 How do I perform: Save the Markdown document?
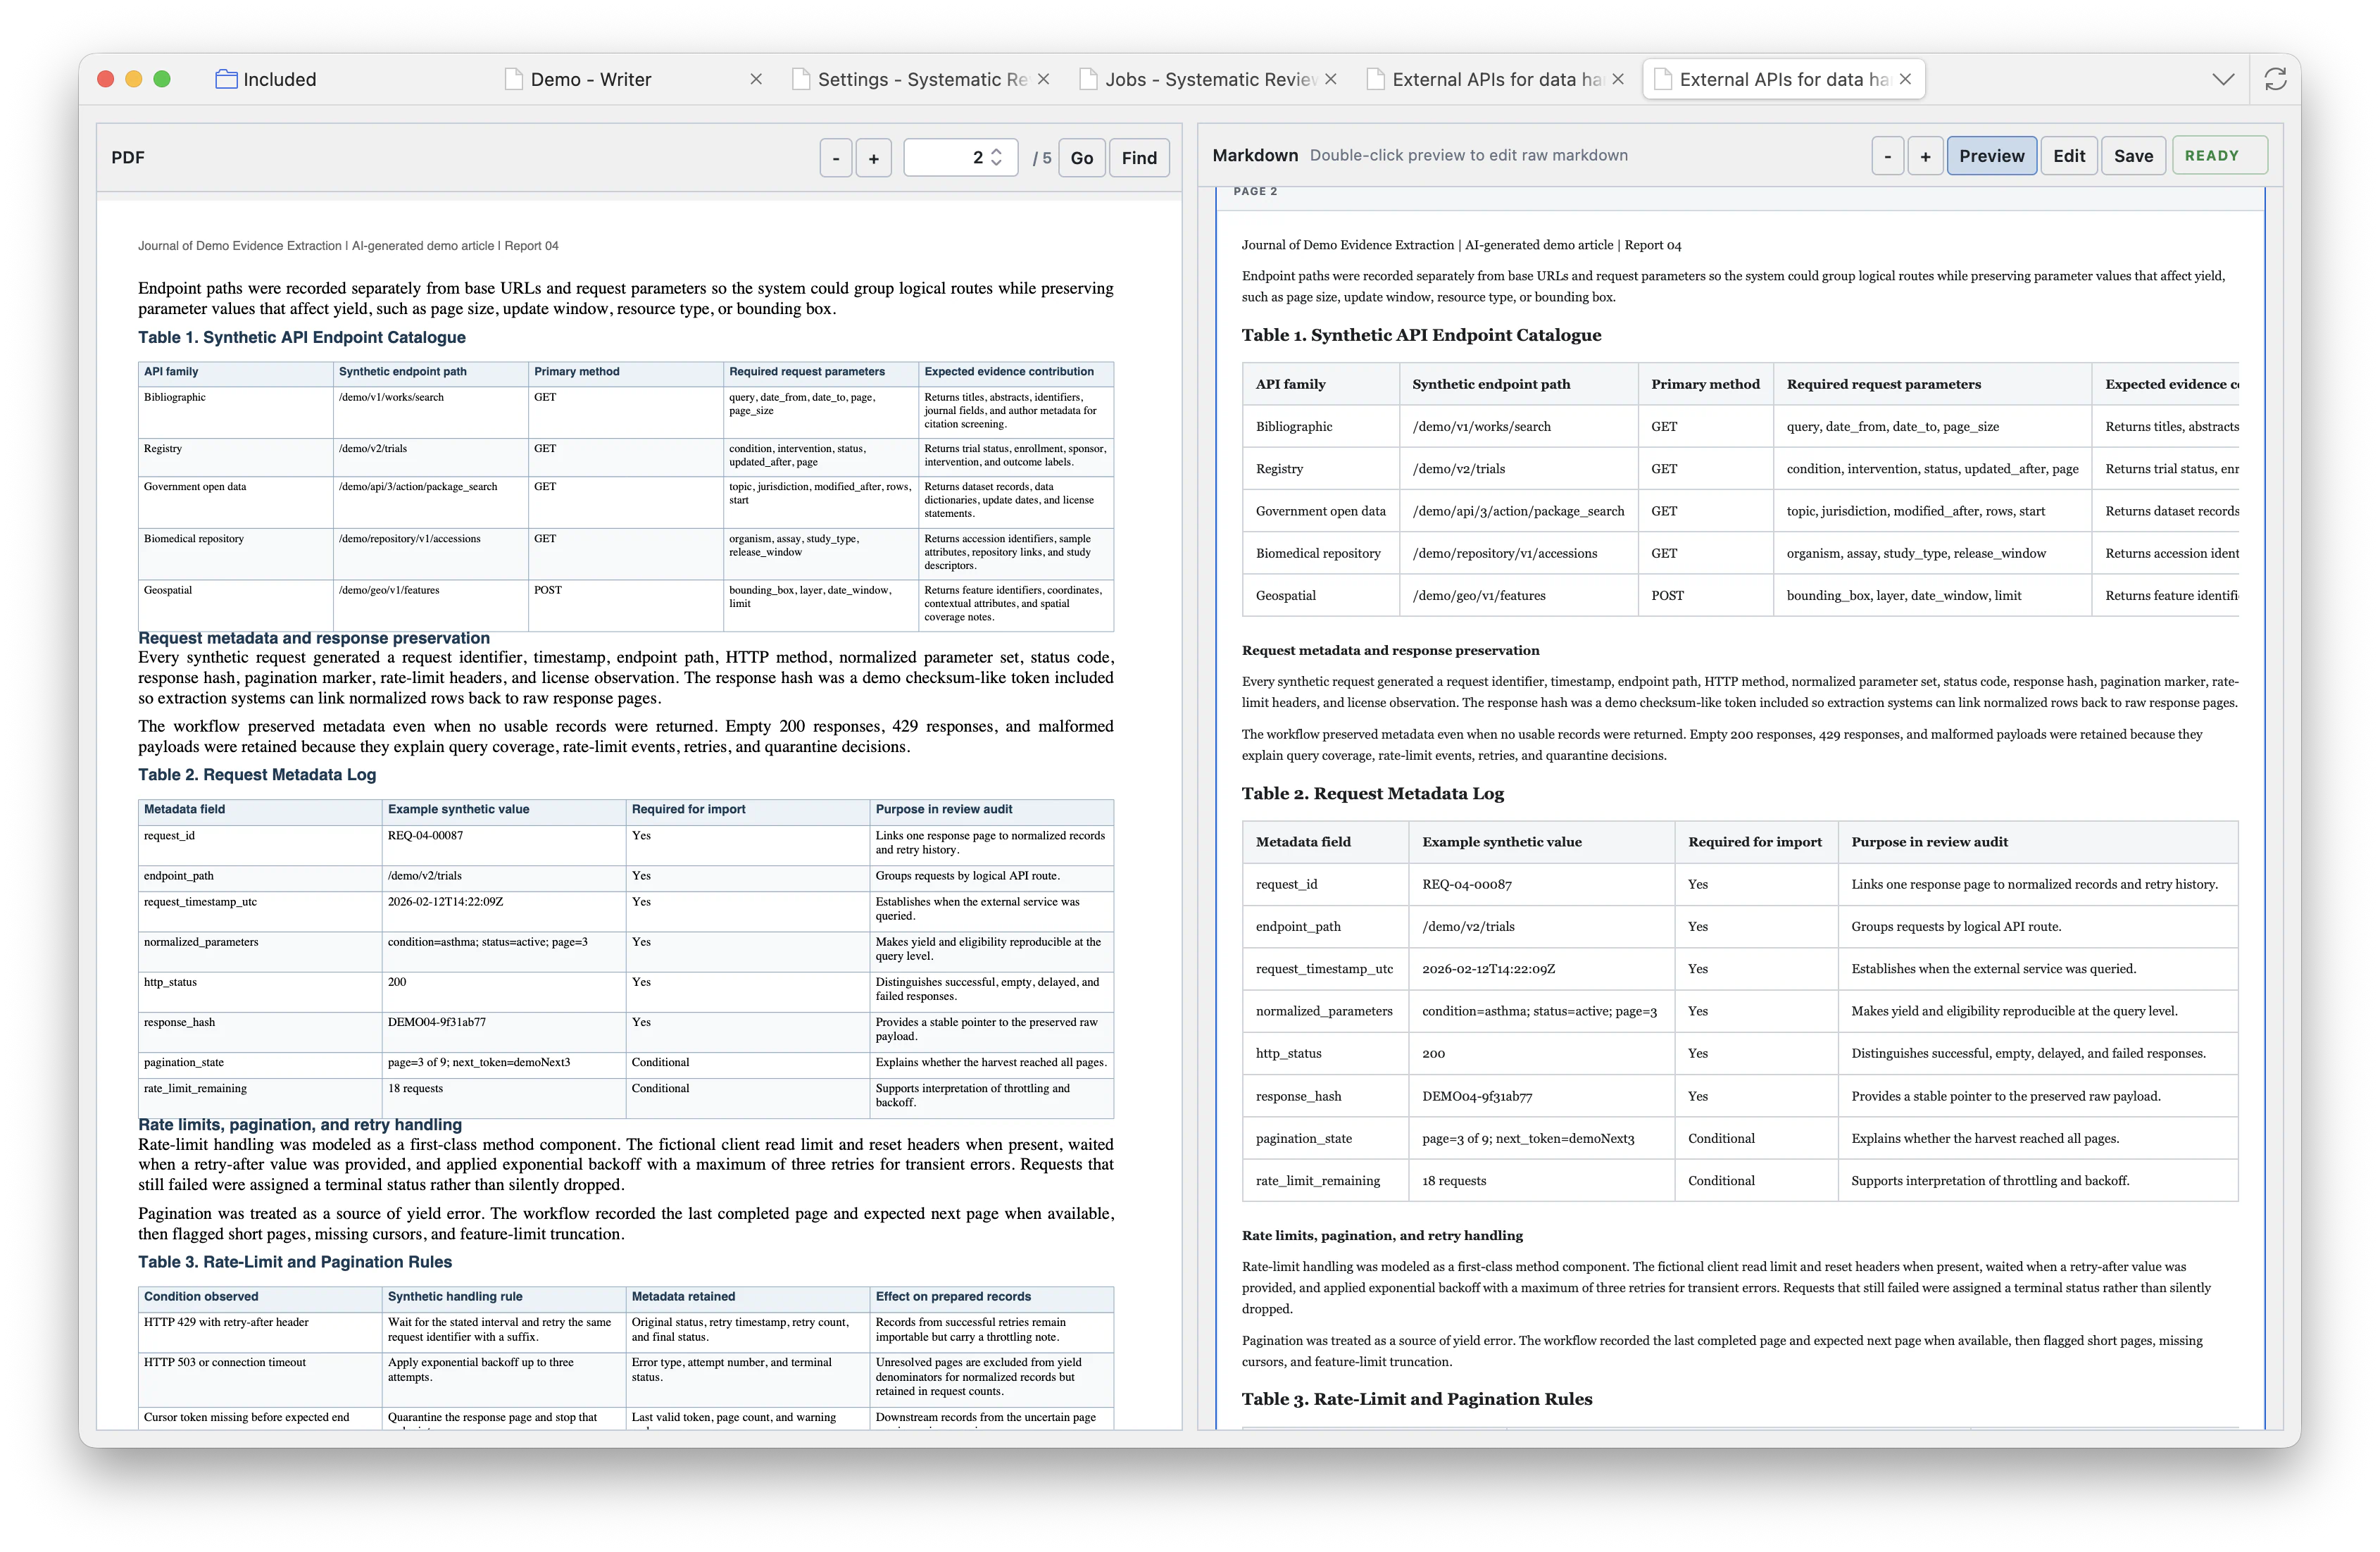tap(2133, 156)
